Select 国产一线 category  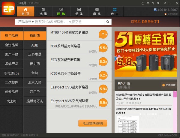(x=11, y=54)
